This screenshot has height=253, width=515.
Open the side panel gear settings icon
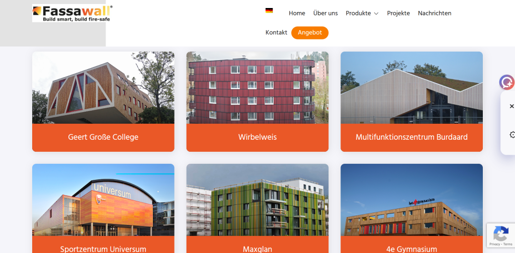(512, 135)
